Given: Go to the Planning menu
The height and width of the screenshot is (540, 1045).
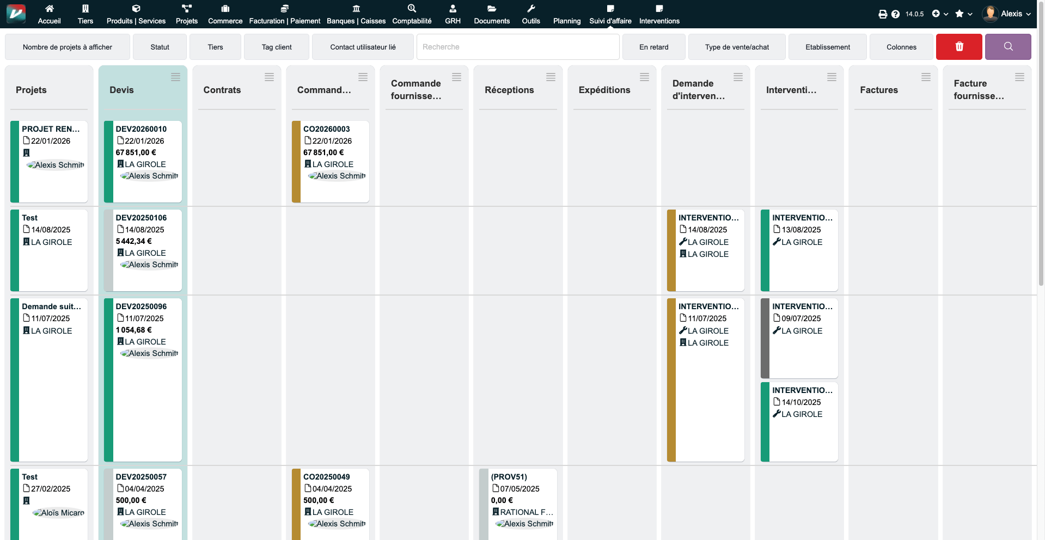Looking at the screenshot, I should [566, 21].
